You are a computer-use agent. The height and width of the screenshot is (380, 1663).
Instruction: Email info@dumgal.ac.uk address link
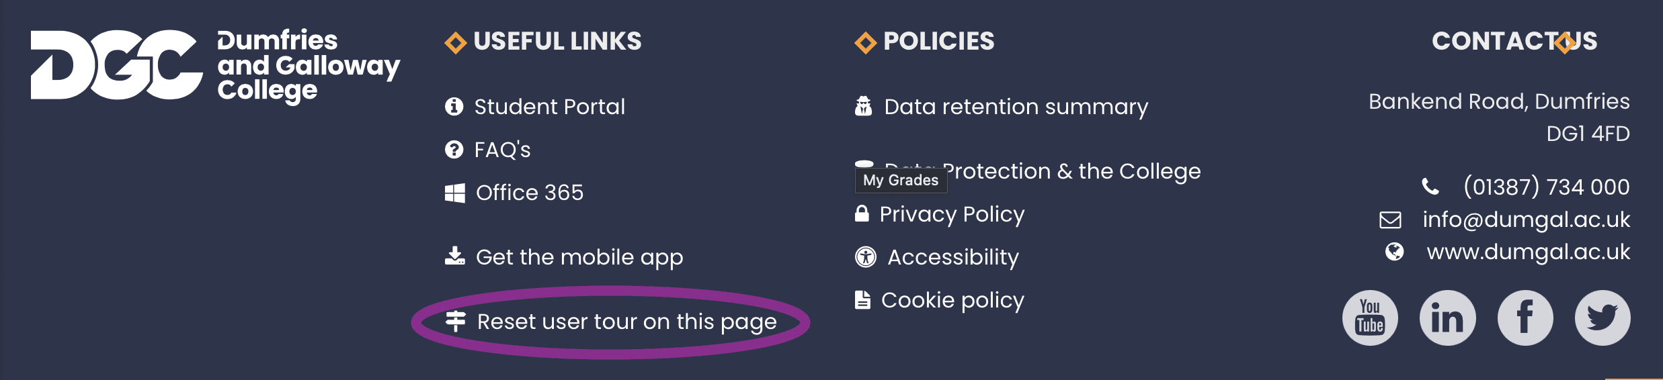pyautogui.click(x=1526, y=220)
